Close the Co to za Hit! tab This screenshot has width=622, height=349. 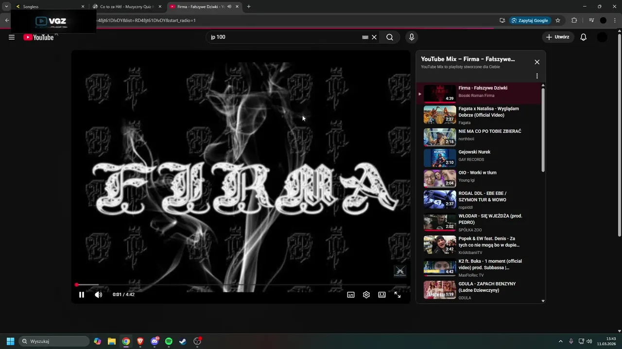point(160,7)
